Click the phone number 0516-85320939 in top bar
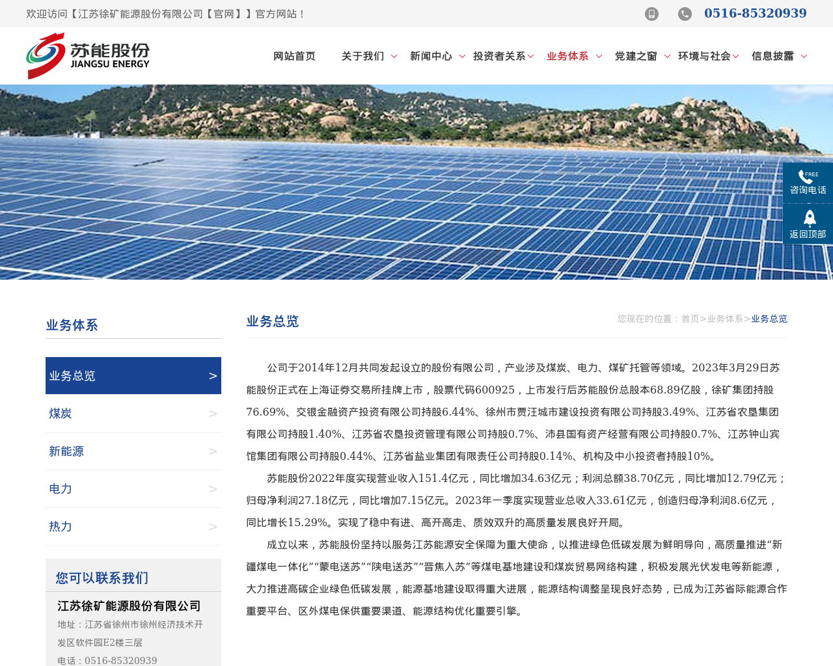The width and height of the screenshot is (833, 666). tap(755, 13)
